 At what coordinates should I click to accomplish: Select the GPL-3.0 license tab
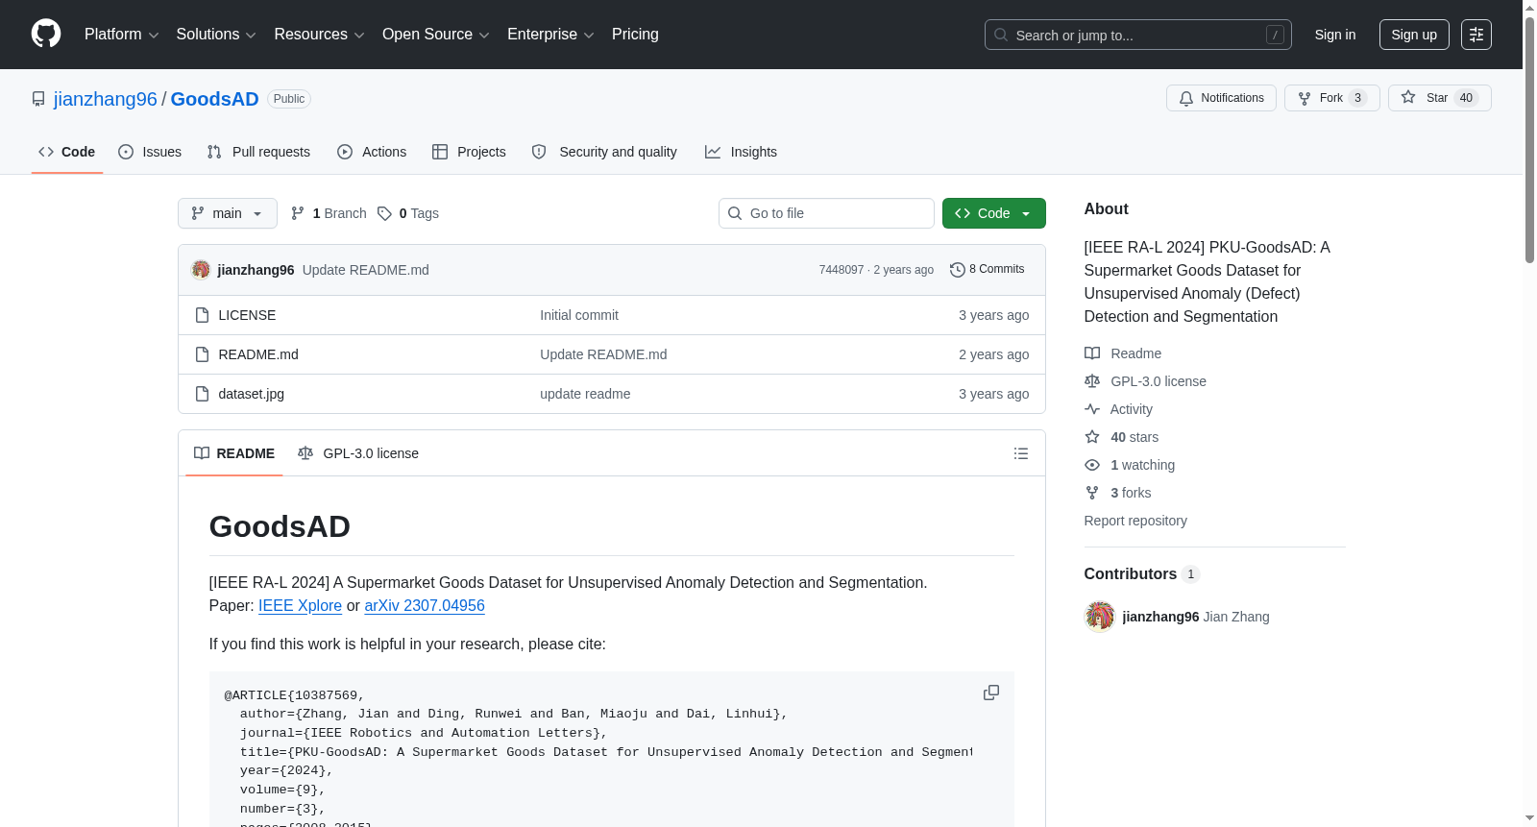coord(358,453)
